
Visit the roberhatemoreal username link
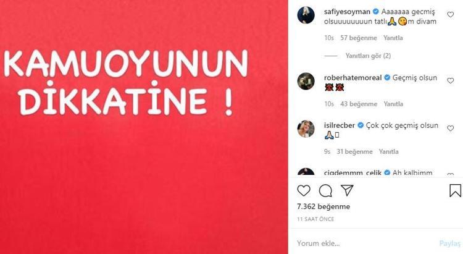tap(353, 78)
